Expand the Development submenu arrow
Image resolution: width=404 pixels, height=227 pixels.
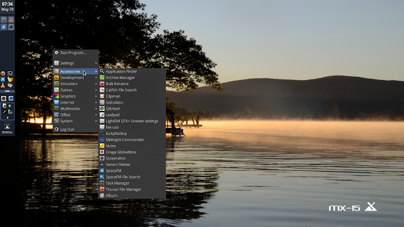click(96, 78)
